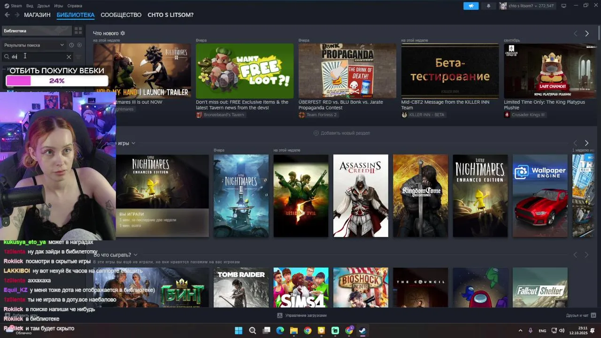Open the Steam menu
Viewport: 601px width, 338px height.
point(13,6)
